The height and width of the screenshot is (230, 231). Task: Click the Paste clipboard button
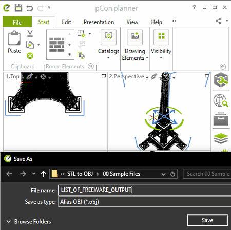tap(14, 42)
